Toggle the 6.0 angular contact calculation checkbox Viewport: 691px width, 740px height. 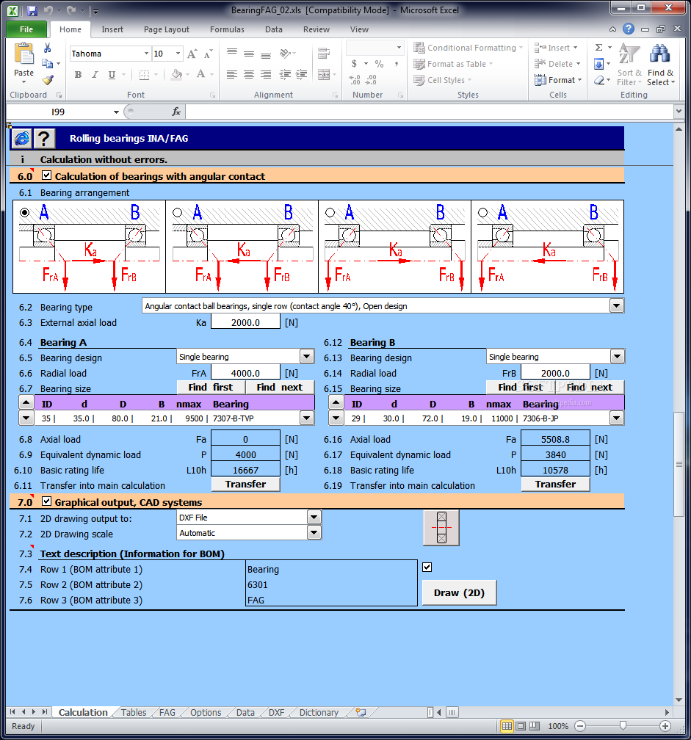pyautogui.click(x=46, y=175)
